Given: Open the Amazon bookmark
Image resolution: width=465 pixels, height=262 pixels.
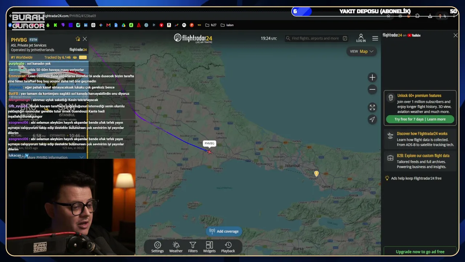Looking at the screenshot, I should click(169, 25).
